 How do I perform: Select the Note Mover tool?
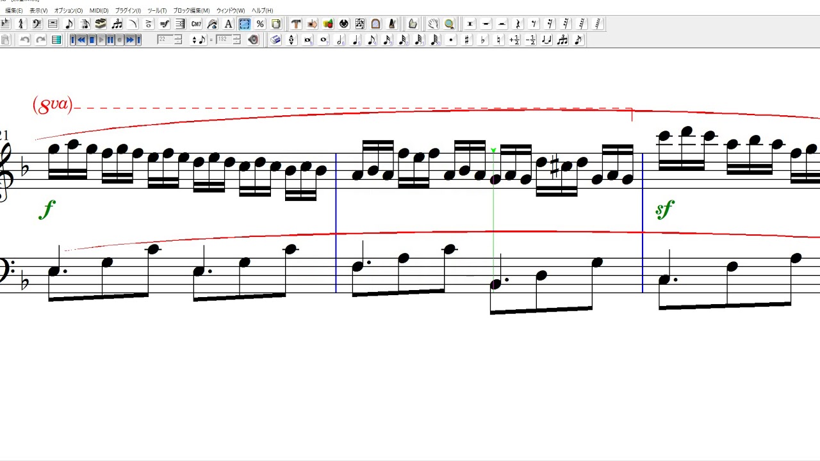(312, 24)
